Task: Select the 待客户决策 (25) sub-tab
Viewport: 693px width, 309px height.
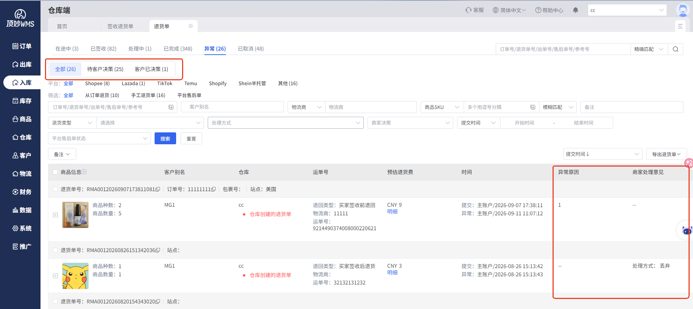Action: click(x=105, y=69)
